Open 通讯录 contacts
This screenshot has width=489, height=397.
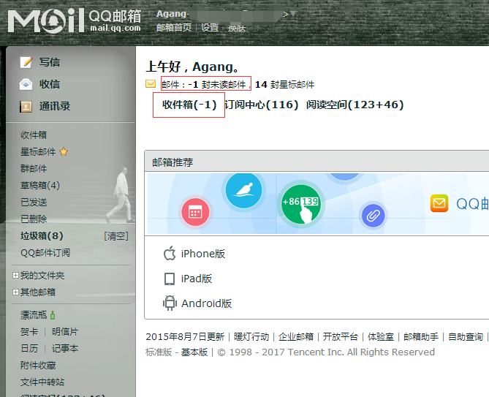click(55, 106)
